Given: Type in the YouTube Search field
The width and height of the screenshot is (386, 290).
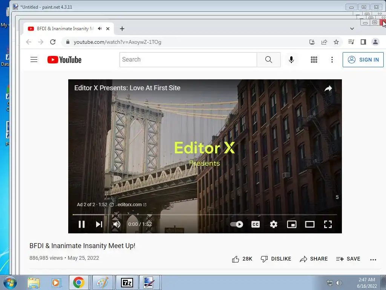Looking at the screenshot, I should coord(188,60).
